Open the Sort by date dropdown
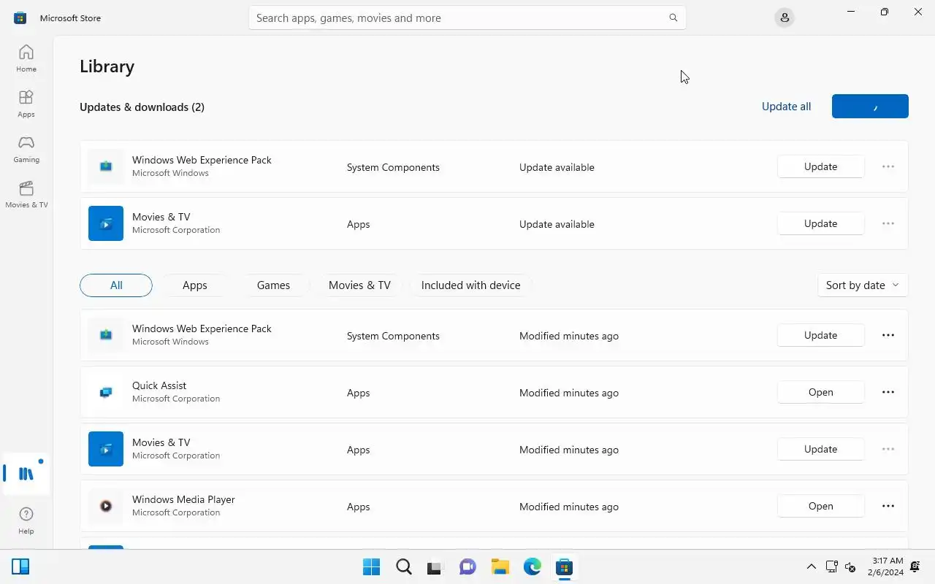The width and height of the screenshot is (935, 584). click(x=863, y=285)
